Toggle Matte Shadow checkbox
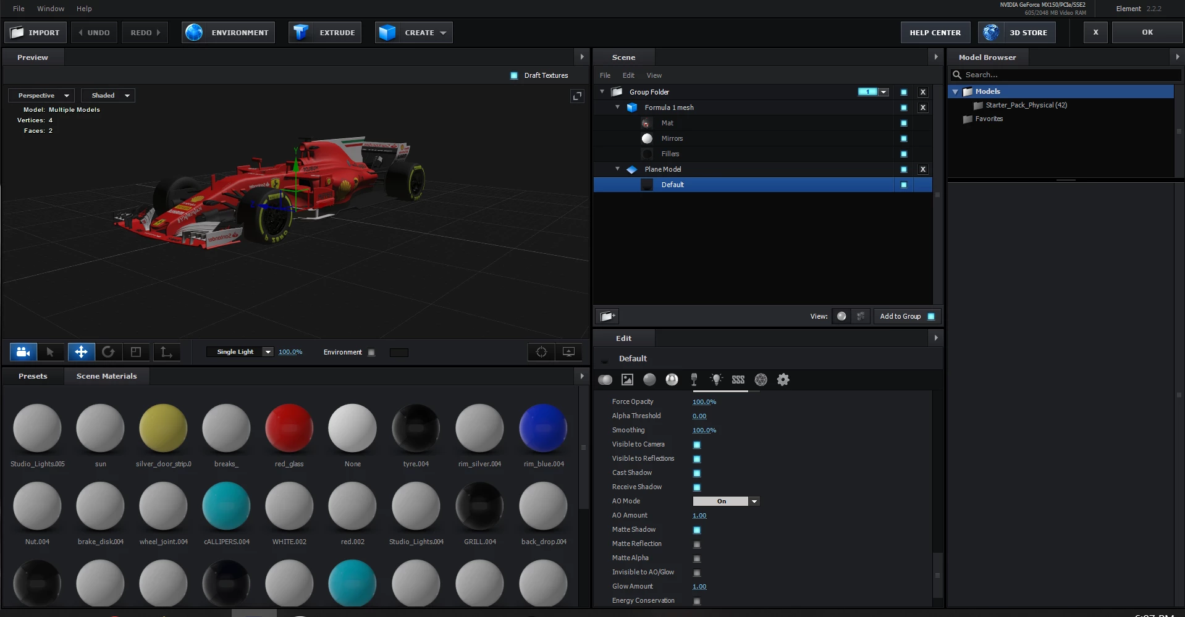Screen dimensions: 1185x617 click(x=697, y=530)
